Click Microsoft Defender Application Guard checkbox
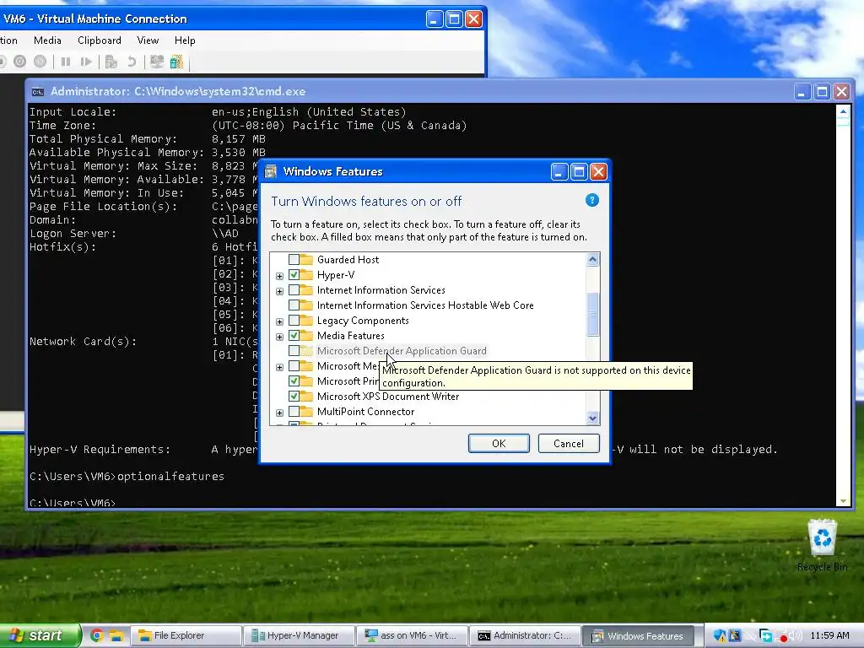The image size is (864, 648). pyautogui.click(x=294, y=351)
